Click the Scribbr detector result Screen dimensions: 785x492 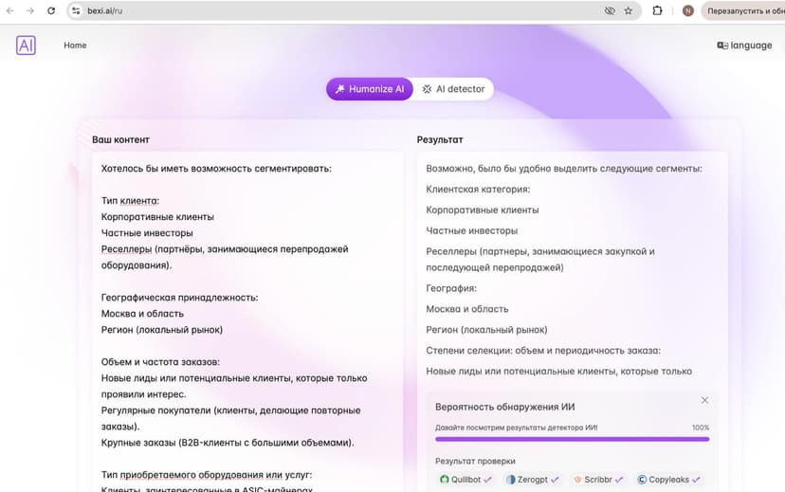tap(598, 480)
